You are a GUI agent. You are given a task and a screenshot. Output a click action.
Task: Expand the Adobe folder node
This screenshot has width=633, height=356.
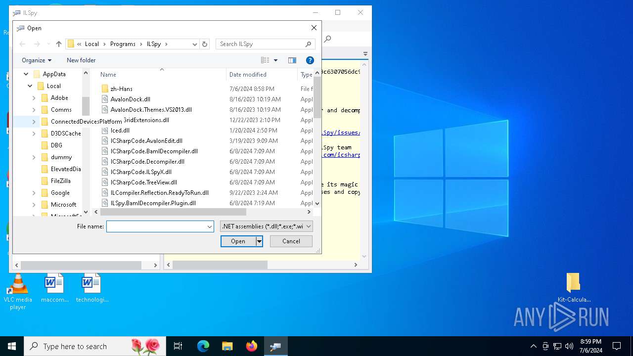coord(34,98)
